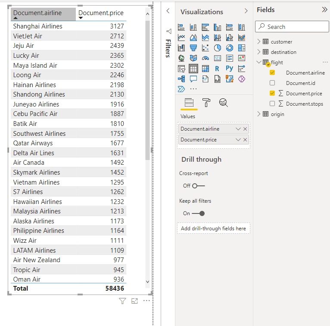Select the Matrix visualization
The width and height of the screenshot is (330, 326).
(205, 69)
